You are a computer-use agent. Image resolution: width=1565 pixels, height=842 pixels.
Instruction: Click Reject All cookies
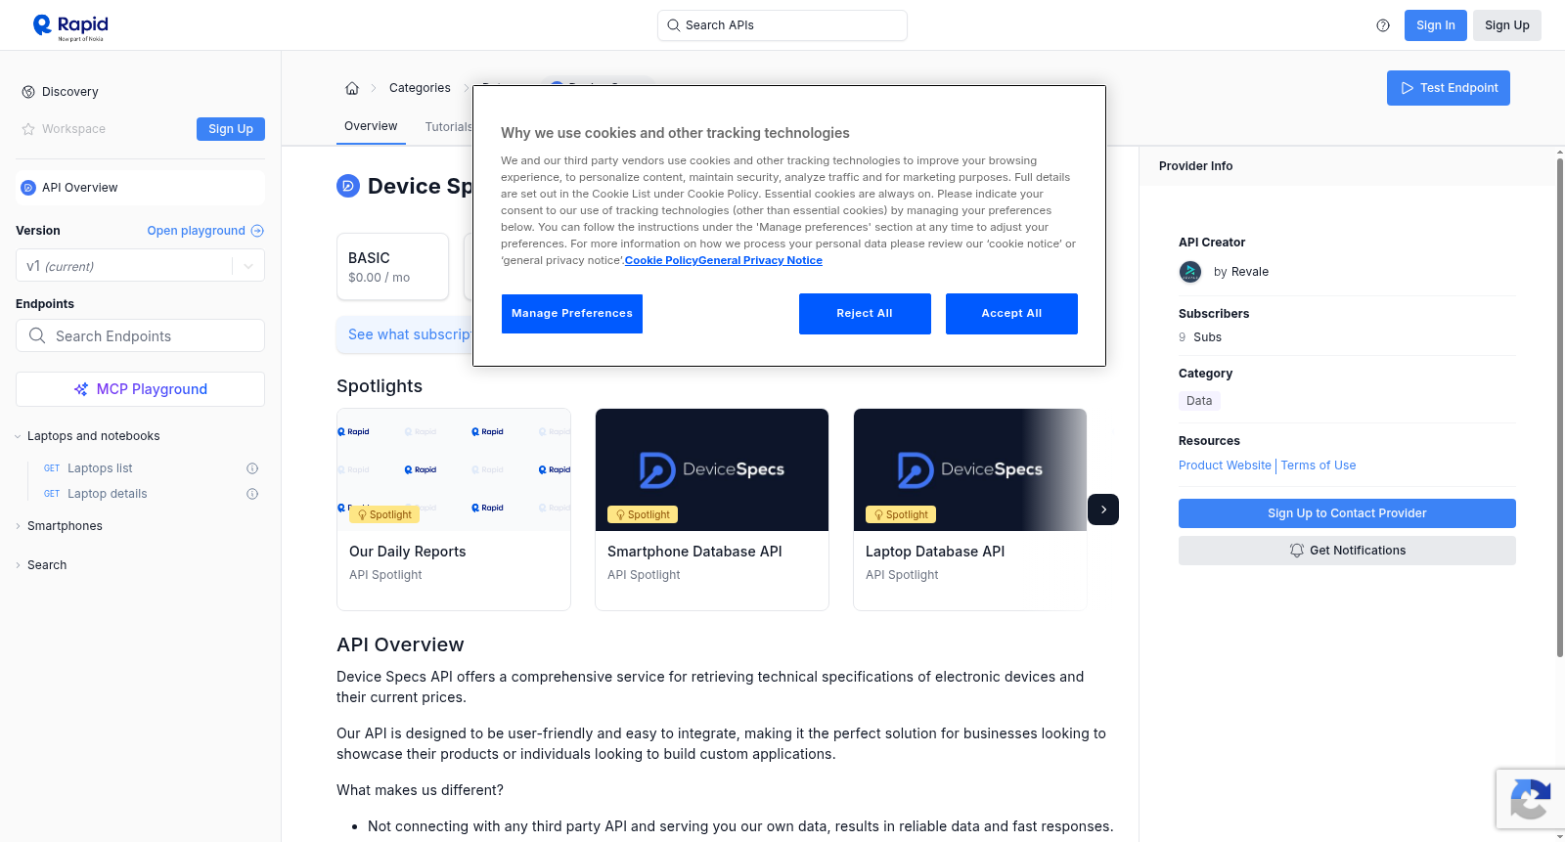click(x=865, y=314)
